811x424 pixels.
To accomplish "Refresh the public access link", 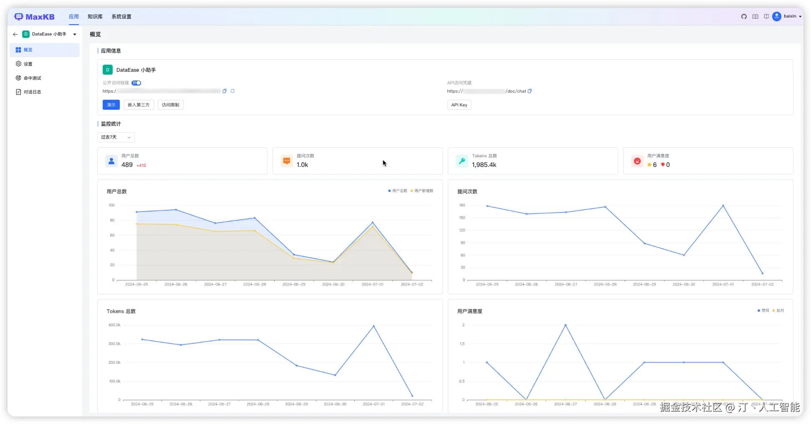I will pos(232,91).
